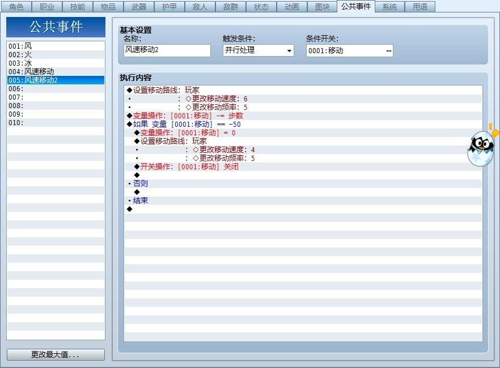The height and width of the screenshot is (368, 500).
Task: Switch to the 用语 tab
Action: click(x=420, y=7)
